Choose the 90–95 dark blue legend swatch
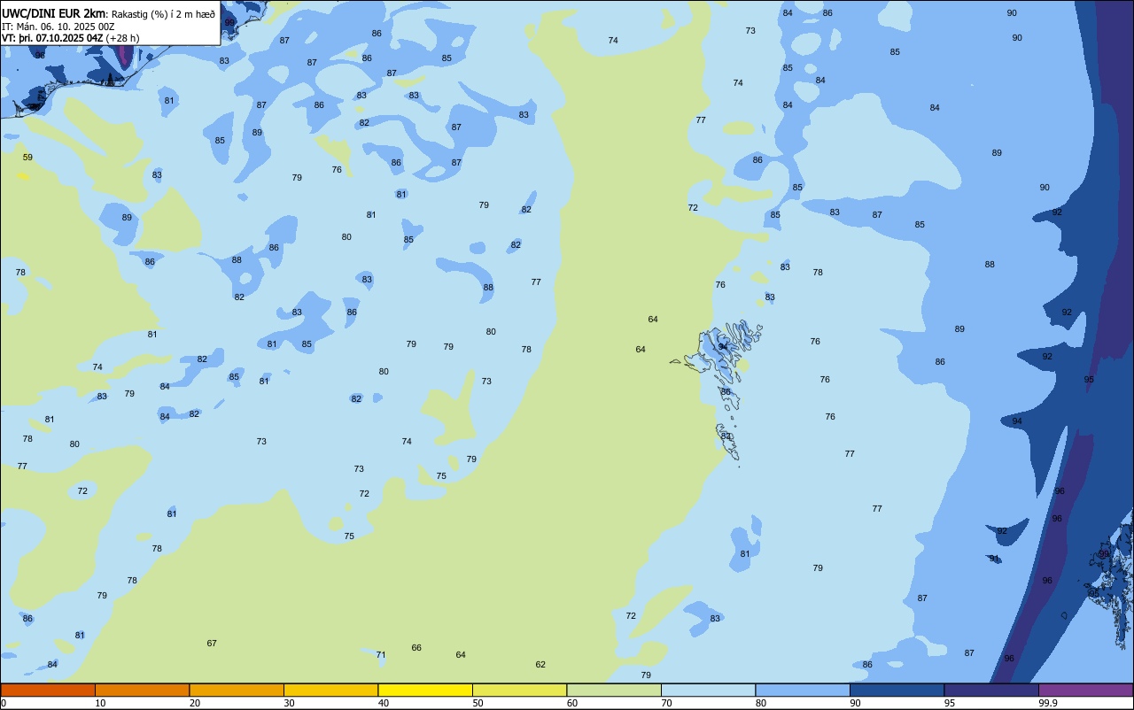Viewport: 1134px width, 710px height. pos(897,690)
